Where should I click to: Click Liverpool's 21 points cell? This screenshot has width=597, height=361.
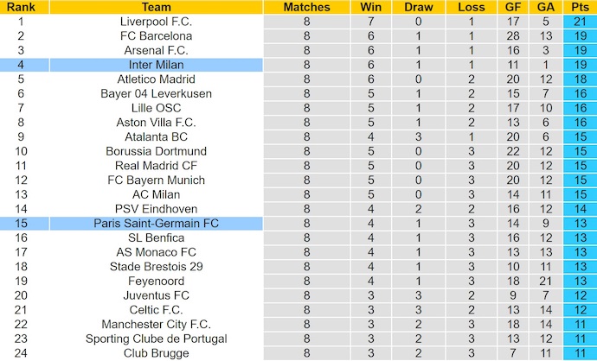coord(578,22)
